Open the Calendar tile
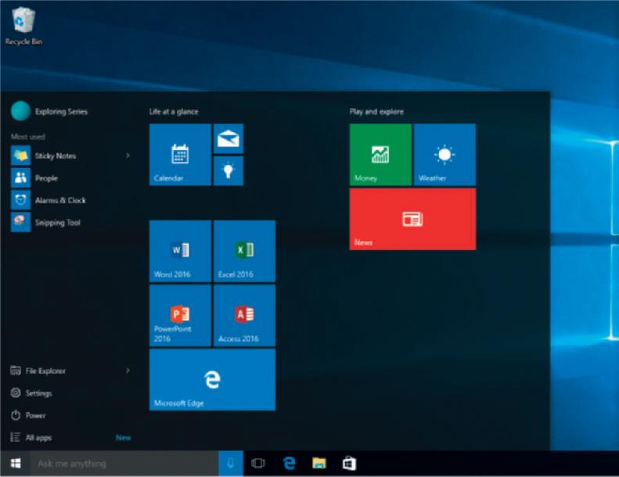The image size is (619, 477). tap(180, 154)
